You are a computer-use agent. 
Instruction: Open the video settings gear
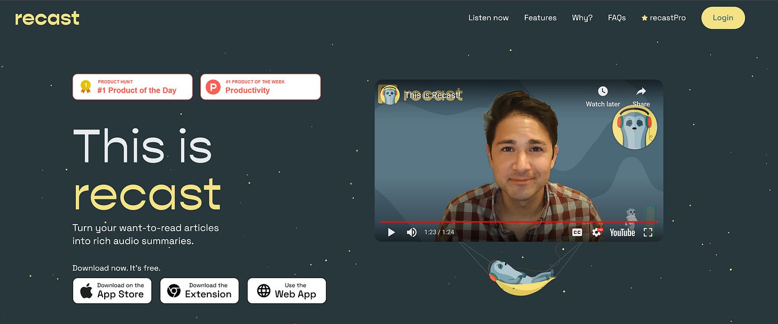pyautogui.click(x=597, y=232)
